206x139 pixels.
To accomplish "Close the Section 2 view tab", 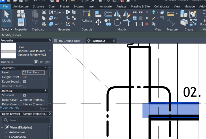I will pos(114,41).
